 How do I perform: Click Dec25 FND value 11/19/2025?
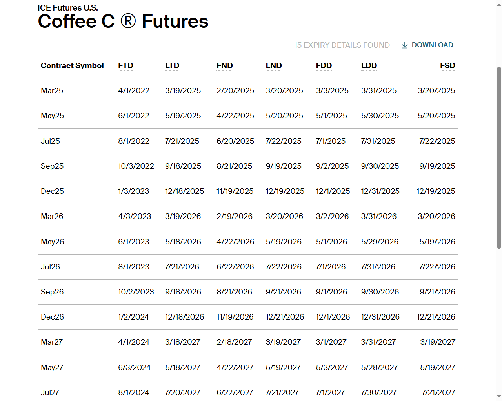[235, 191]
